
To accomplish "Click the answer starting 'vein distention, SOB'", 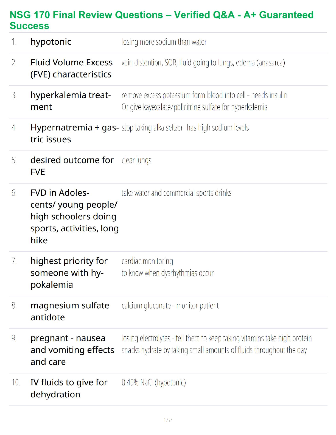I will click(203, 63).
